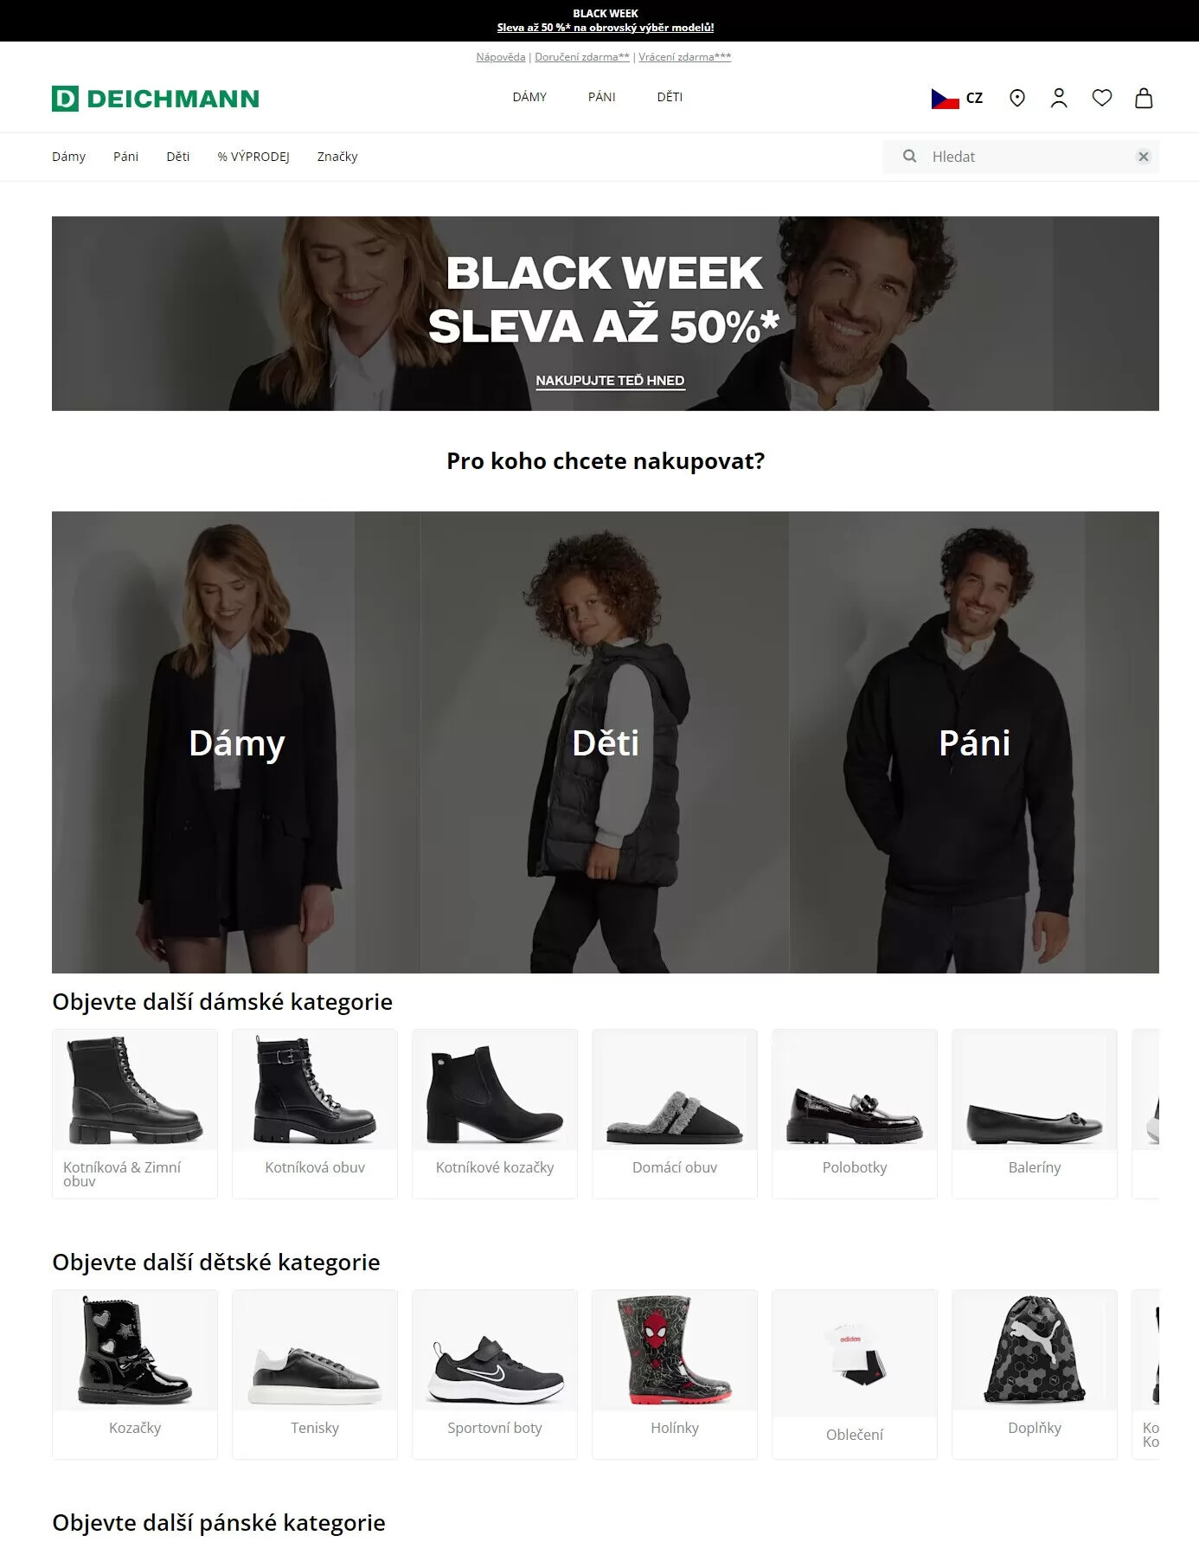Go to home via Deichmann logo
Image resolution: width=1199 pixels, height=1542 pixels.
pos(156,99)
